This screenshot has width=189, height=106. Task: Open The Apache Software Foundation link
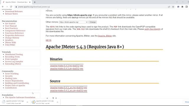click(20, 97)
